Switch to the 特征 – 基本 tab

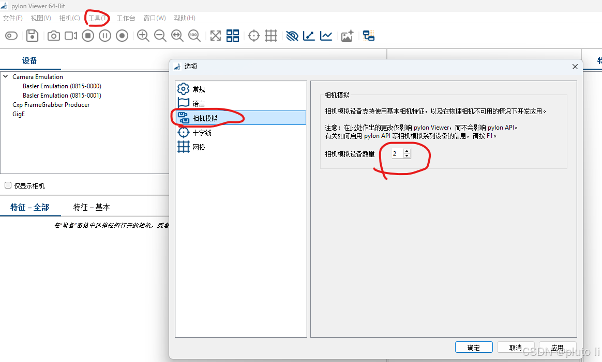92,207
